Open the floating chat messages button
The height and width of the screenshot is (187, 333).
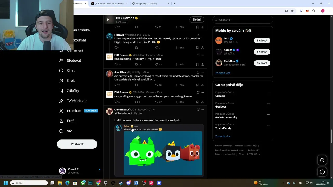click(322, 172)
